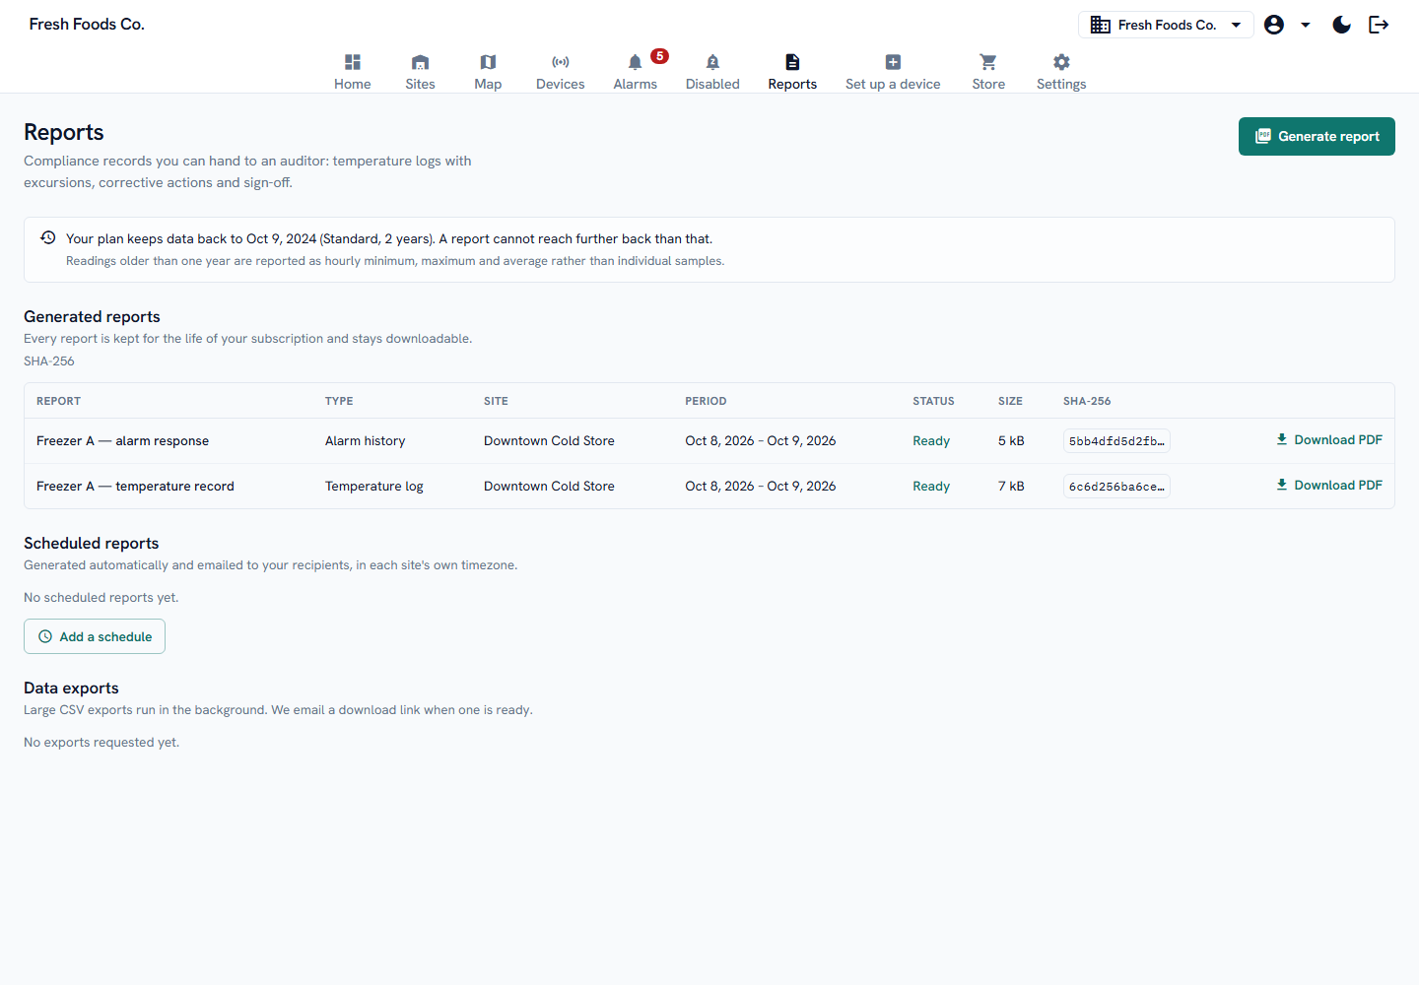The width and height of the screenshot is (1419, 985).
Task: Click the '5 kB' size cell
Action: click(1011, 441)
